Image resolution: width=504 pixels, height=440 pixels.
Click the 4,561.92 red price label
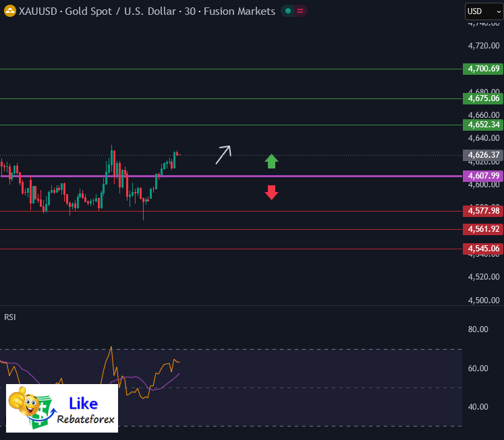point(483,229)
